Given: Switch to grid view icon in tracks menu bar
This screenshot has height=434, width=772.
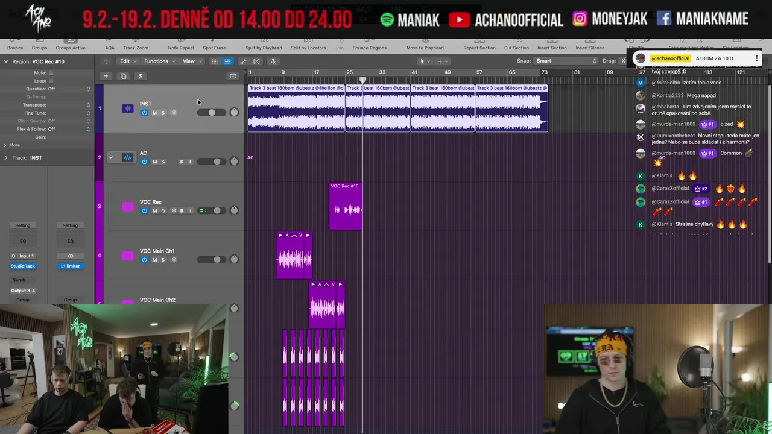Looking at the screenshot, I should pos(214,61).
